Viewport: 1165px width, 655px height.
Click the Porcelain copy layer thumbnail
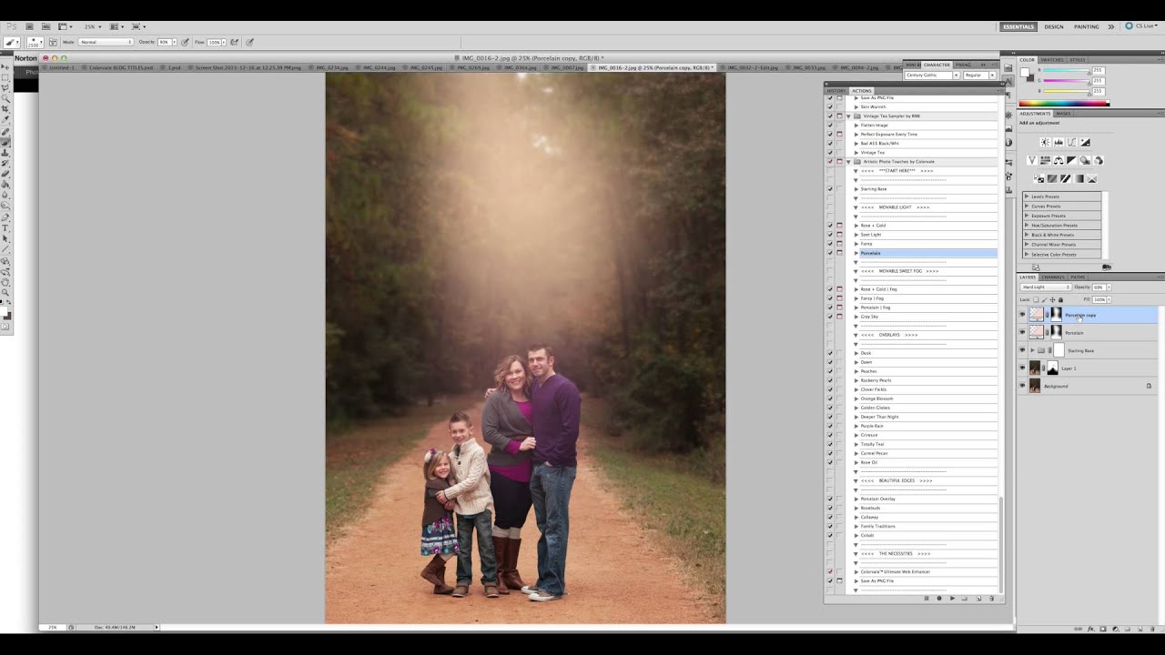(x=1036, y=315)
